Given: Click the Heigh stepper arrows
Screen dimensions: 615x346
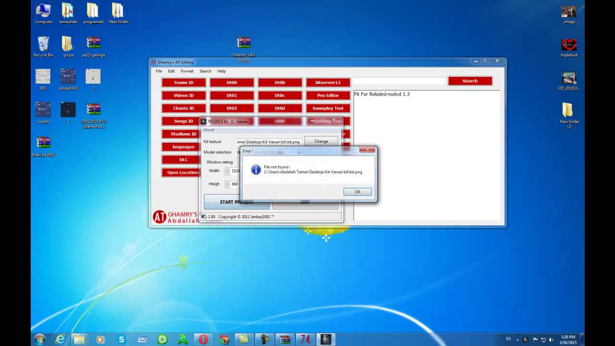Looking at the screenshot, I should 228,184.
